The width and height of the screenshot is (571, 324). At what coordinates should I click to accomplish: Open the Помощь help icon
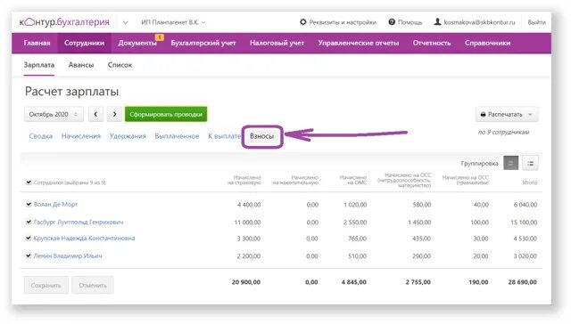coord(392,22)
